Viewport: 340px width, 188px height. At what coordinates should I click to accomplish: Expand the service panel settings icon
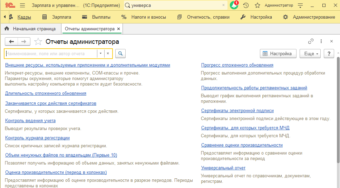tap(300, 6)
